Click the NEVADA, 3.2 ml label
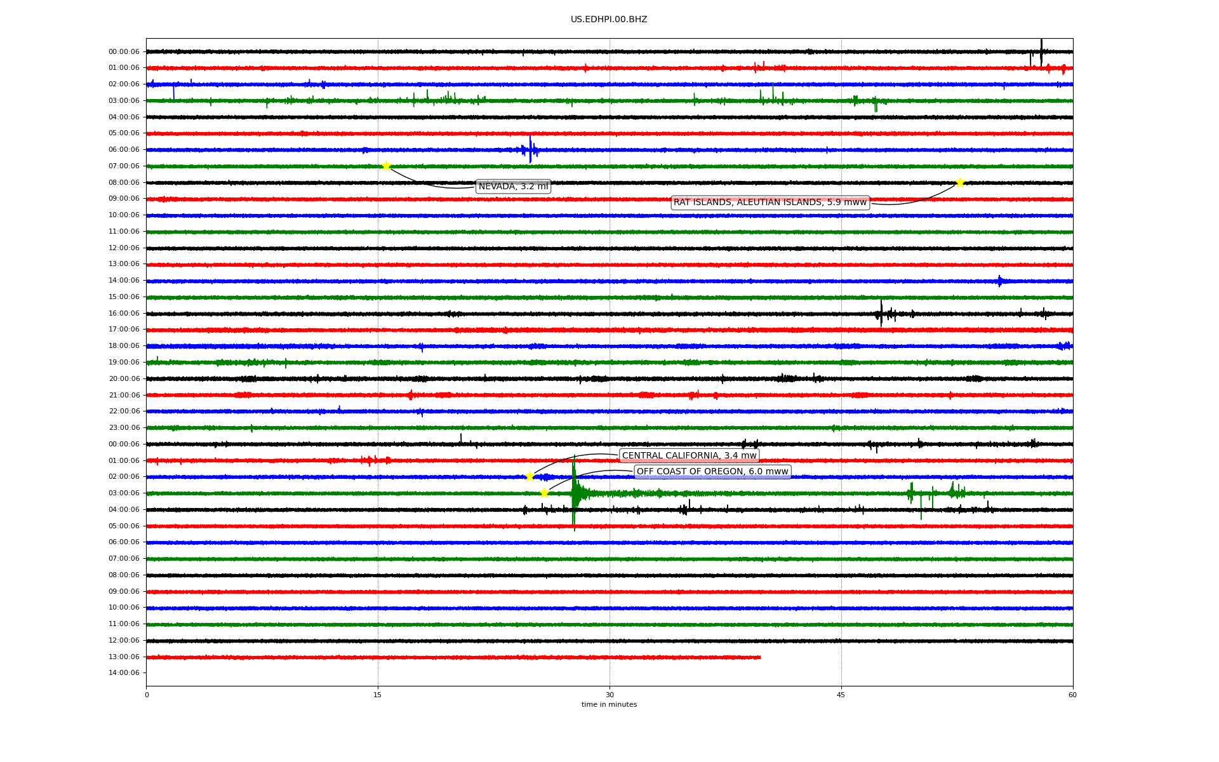Screen dimensions: 1219x762 click(513, 187)
